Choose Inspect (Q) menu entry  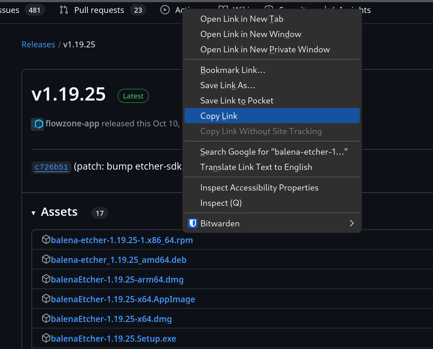pos(272,203)
